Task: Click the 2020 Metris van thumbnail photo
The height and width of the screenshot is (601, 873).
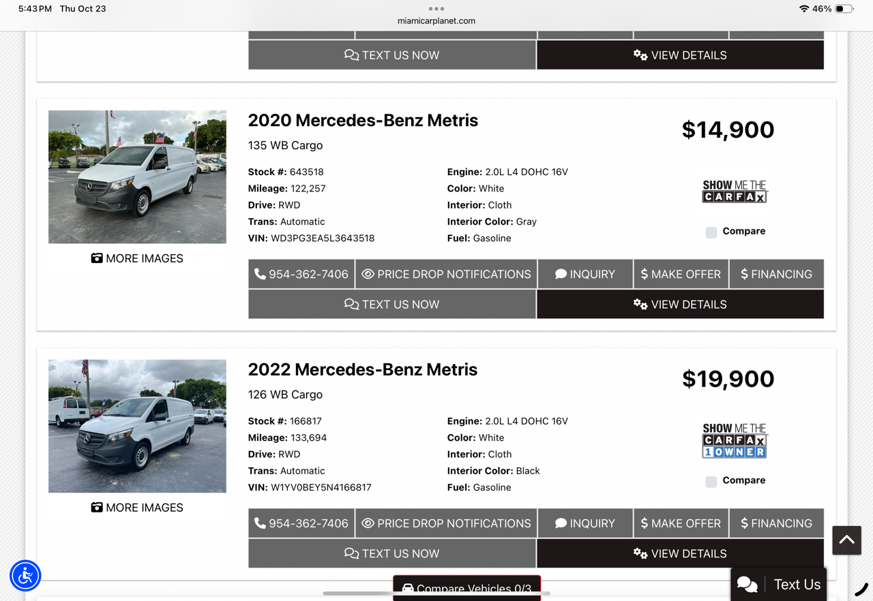Action: 137,176
